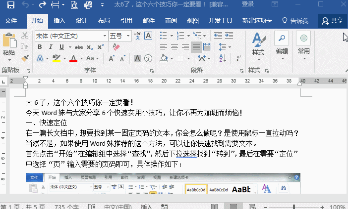Click the Borders icon
Viewport: 348px width, 209px height.
point(180,58)
